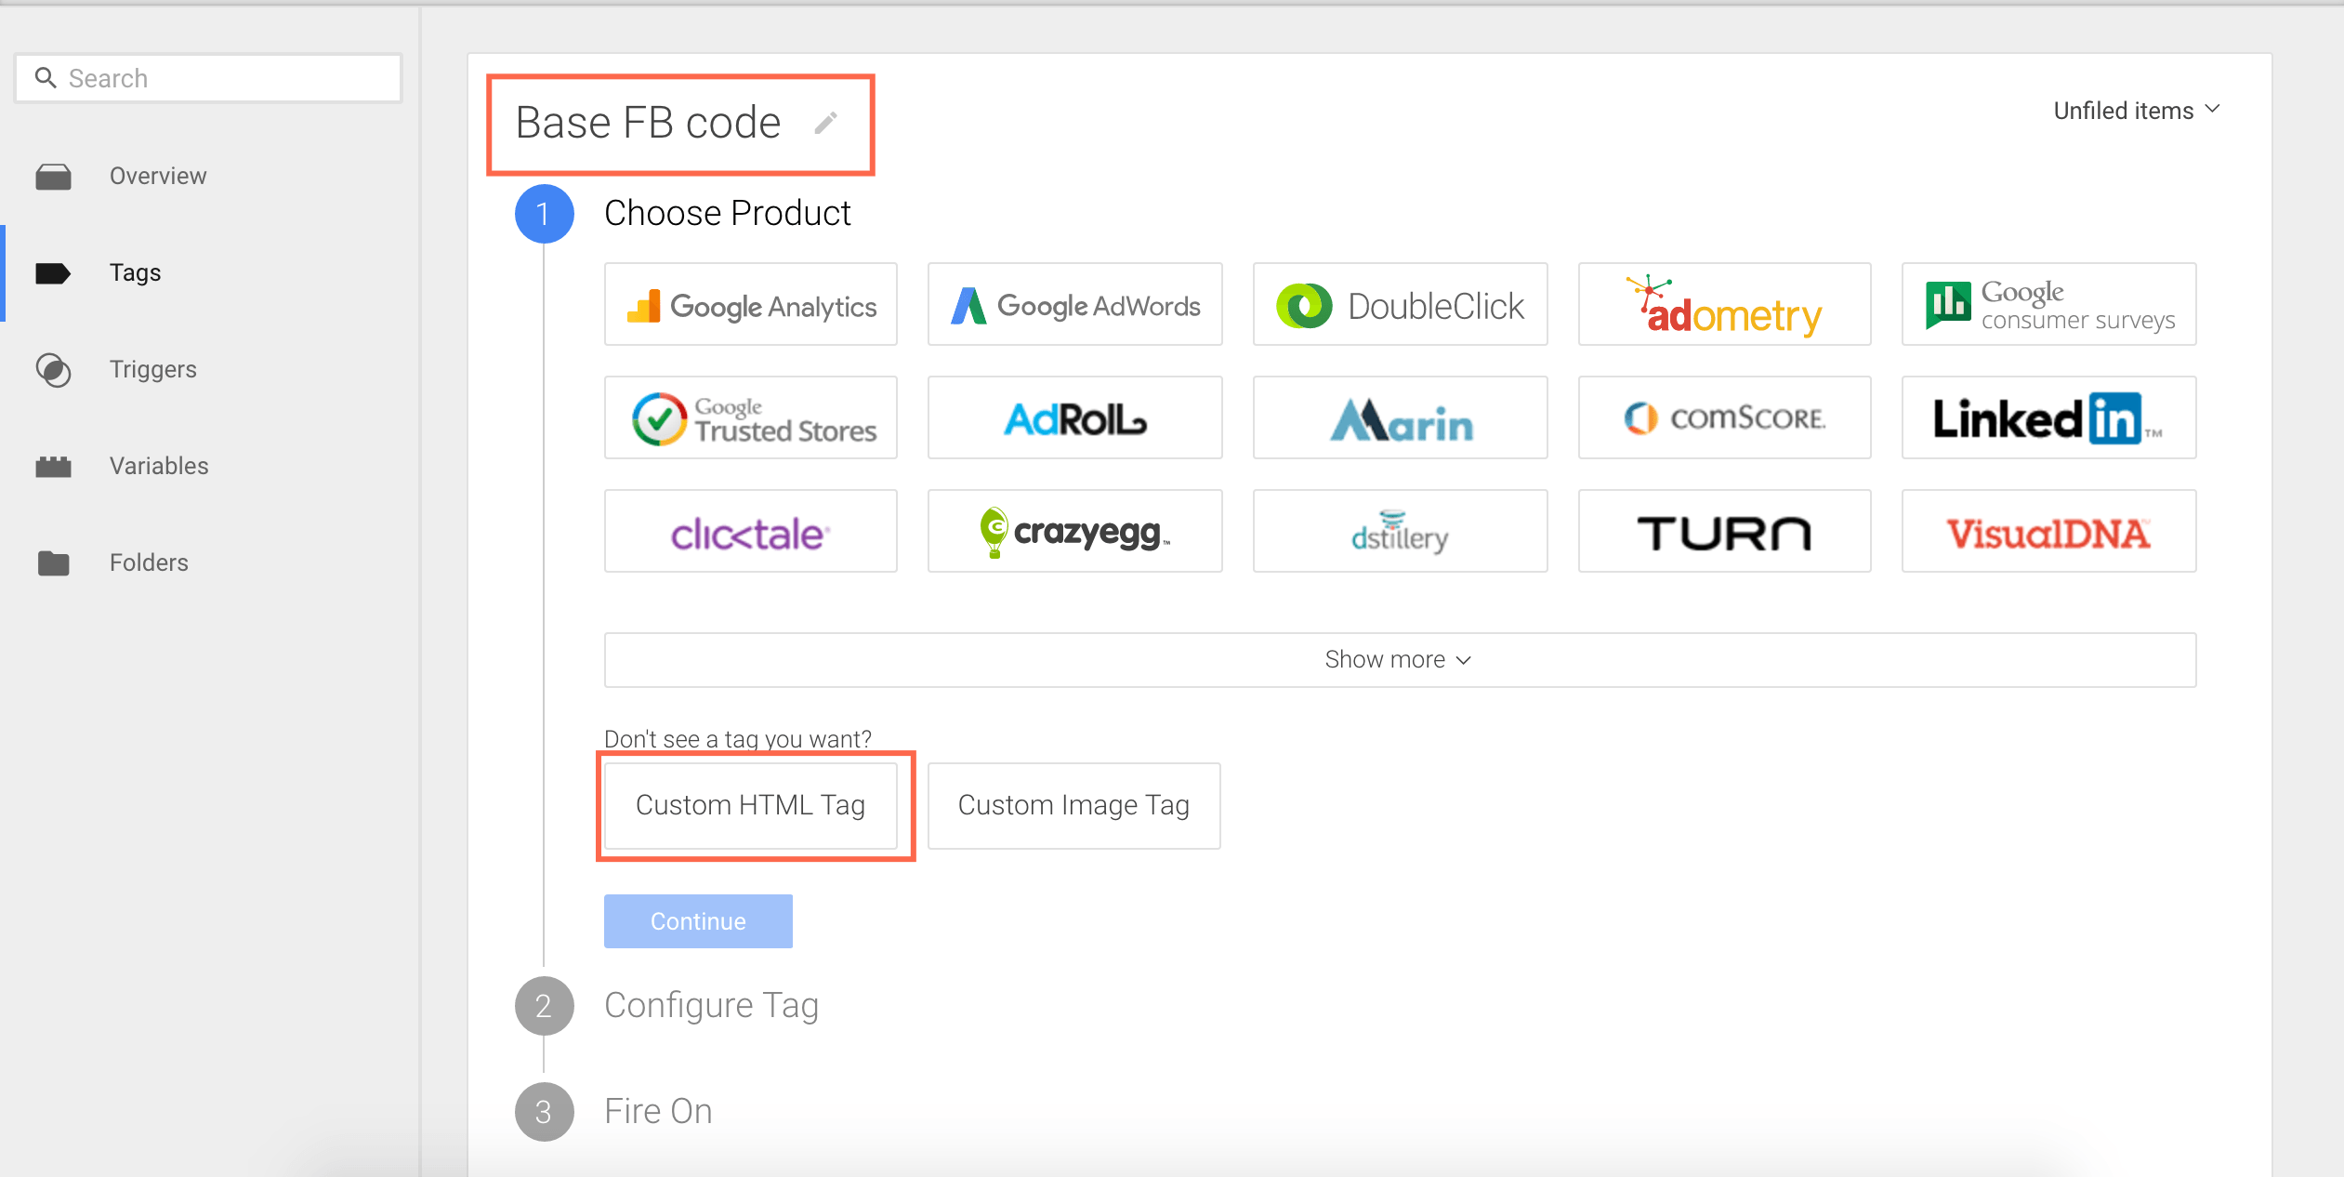2344x1177 pixels.
Task: Pick the Dstillery product tile
Action: pos(1401,531)
